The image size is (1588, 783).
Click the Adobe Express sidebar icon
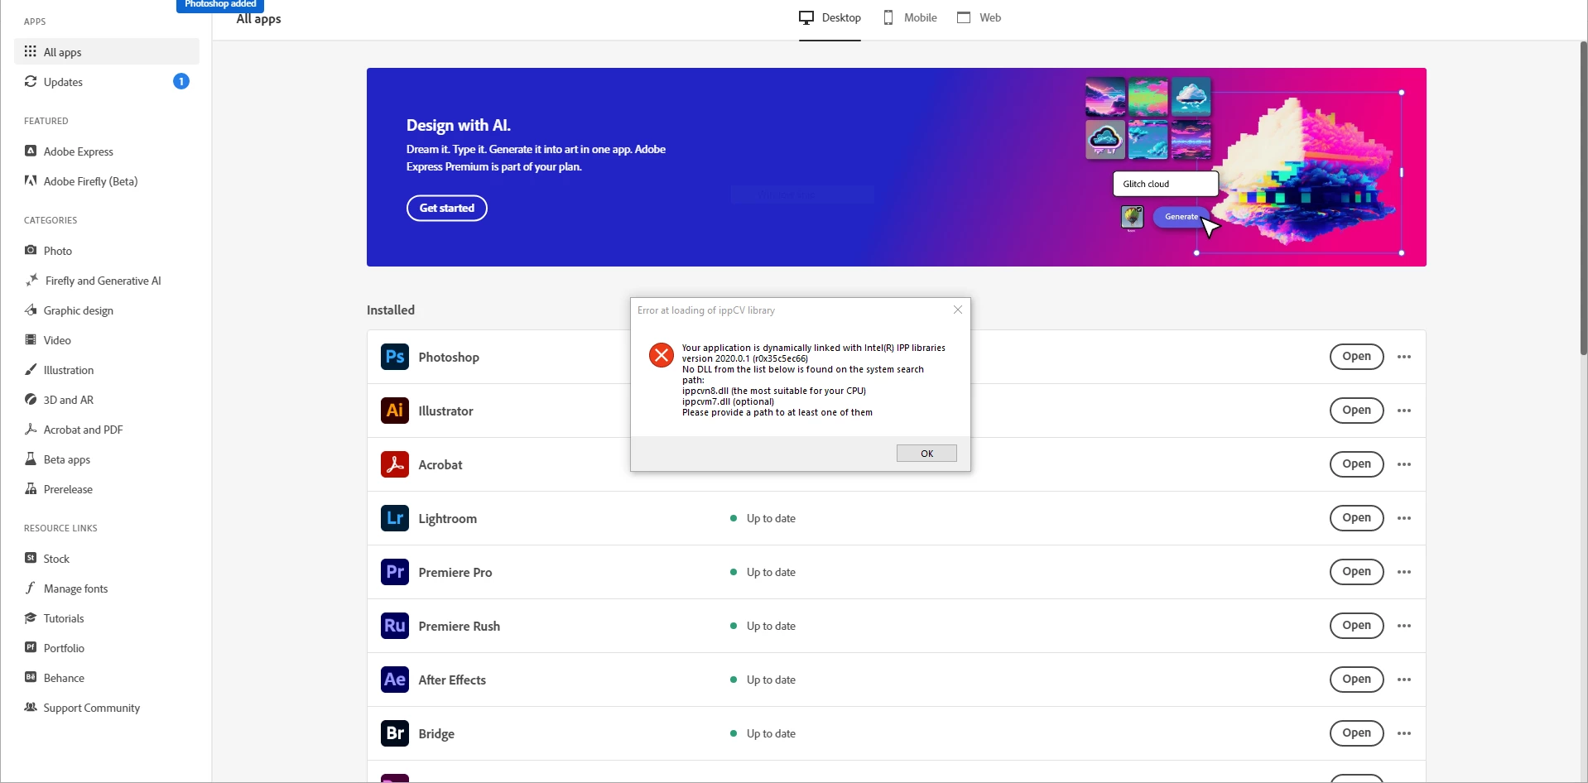coord(31,151)
